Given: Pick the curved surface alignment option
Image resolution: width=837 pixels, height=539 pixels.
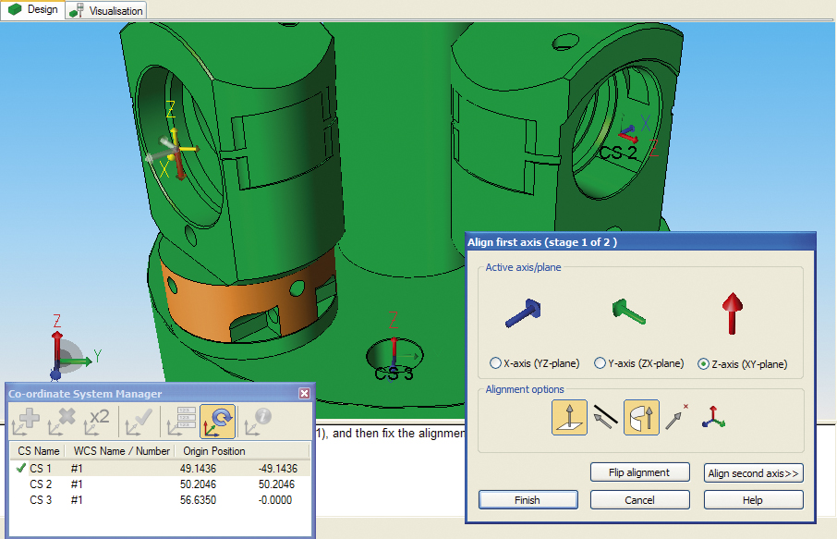Looking at the screenshot, I should pyautogui.click(x=643, y=417).
